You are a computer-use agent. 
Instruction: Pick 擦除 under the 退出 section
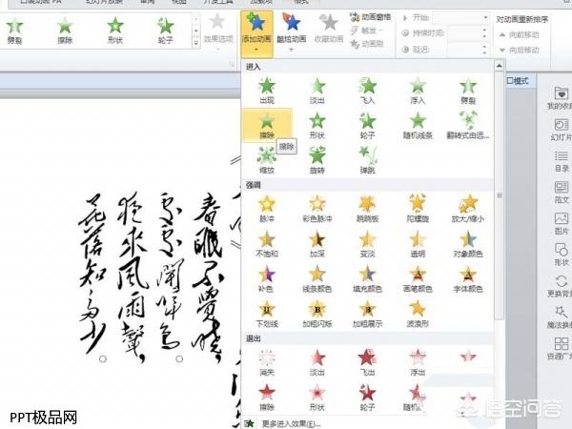pyautogui.click(x=267, y=398)
